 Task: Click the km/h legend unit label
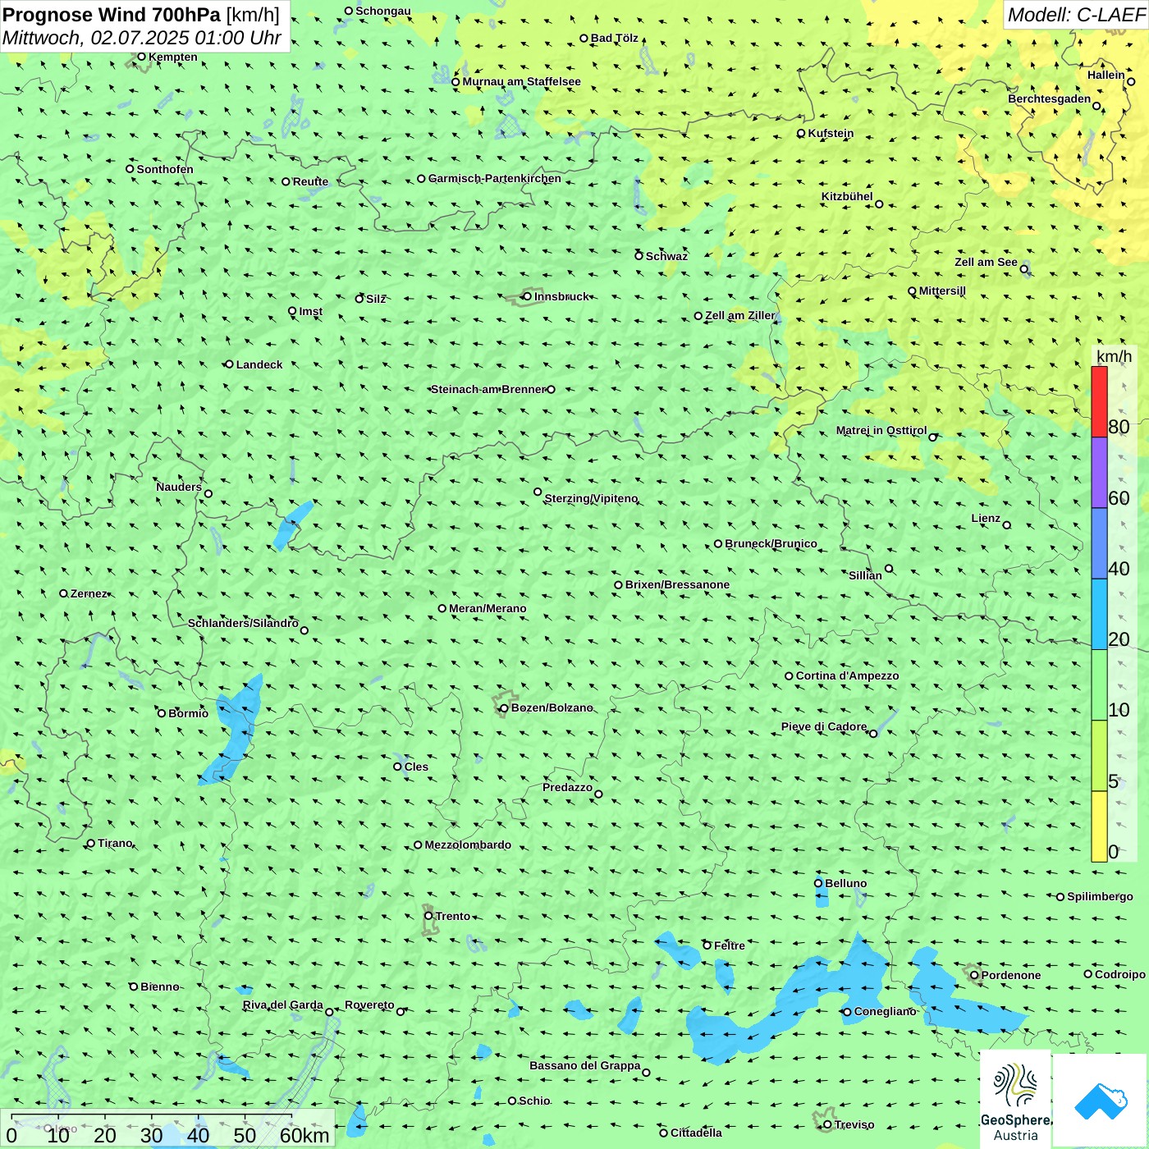pos(1115,356)
